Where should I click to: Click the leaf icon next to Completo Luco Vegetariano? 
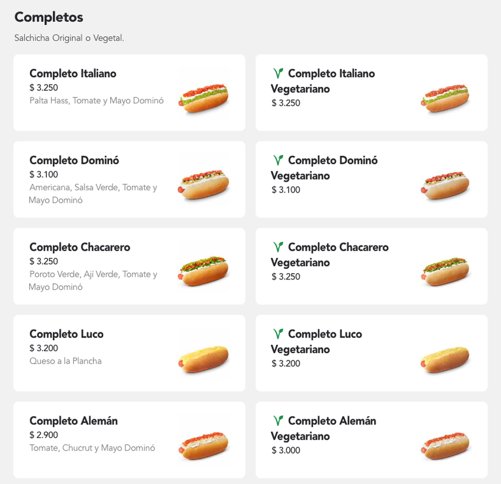click(x=278, y=334)
